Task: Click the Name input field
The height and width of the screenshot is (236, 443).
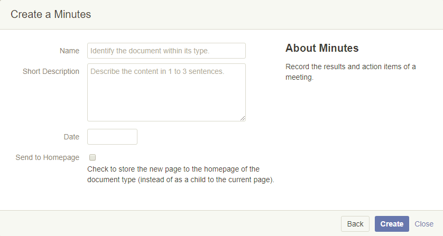Action: pyautogui.click(x=166, y=51)
